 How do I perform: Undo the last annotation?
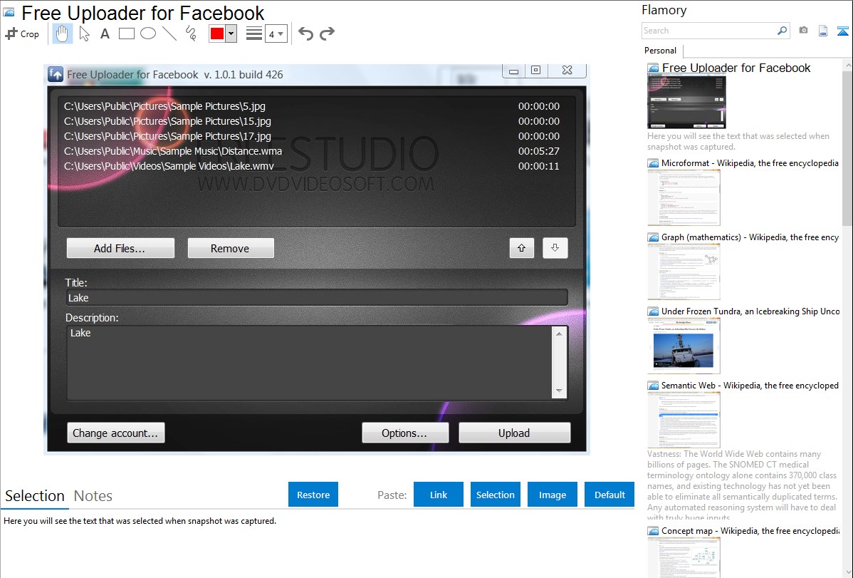coord(305,33)
